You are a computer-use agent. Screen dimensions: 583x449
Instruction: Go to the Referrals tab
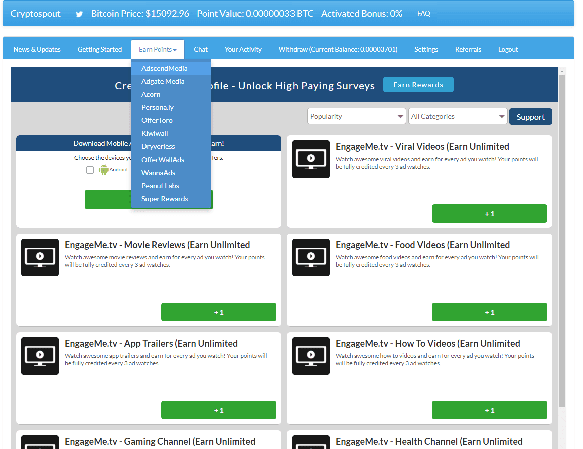click(468, 50)
